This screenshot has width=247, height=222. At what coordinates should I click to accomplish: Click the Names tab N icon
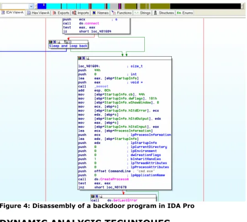pyautogui.click(x=94, y=13)
